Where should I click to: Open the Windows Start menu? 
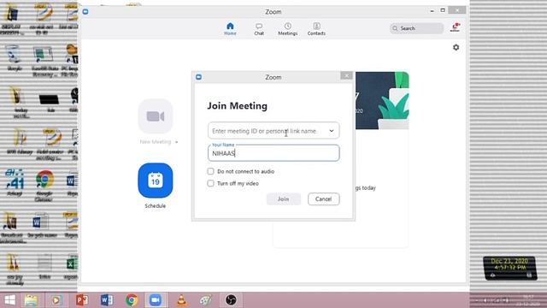click(x=9, y=300)
